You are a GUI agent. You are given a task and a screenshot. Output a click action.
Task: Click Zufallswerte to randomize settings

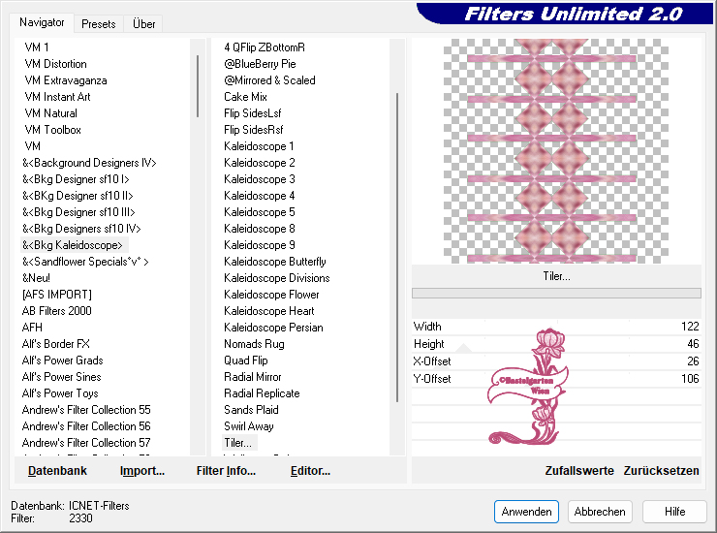point(579,471)
